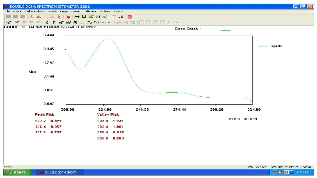The width and height of the screenshot is (317, 178).
Task: Click the first system tray icon
Action: [275, 172]
